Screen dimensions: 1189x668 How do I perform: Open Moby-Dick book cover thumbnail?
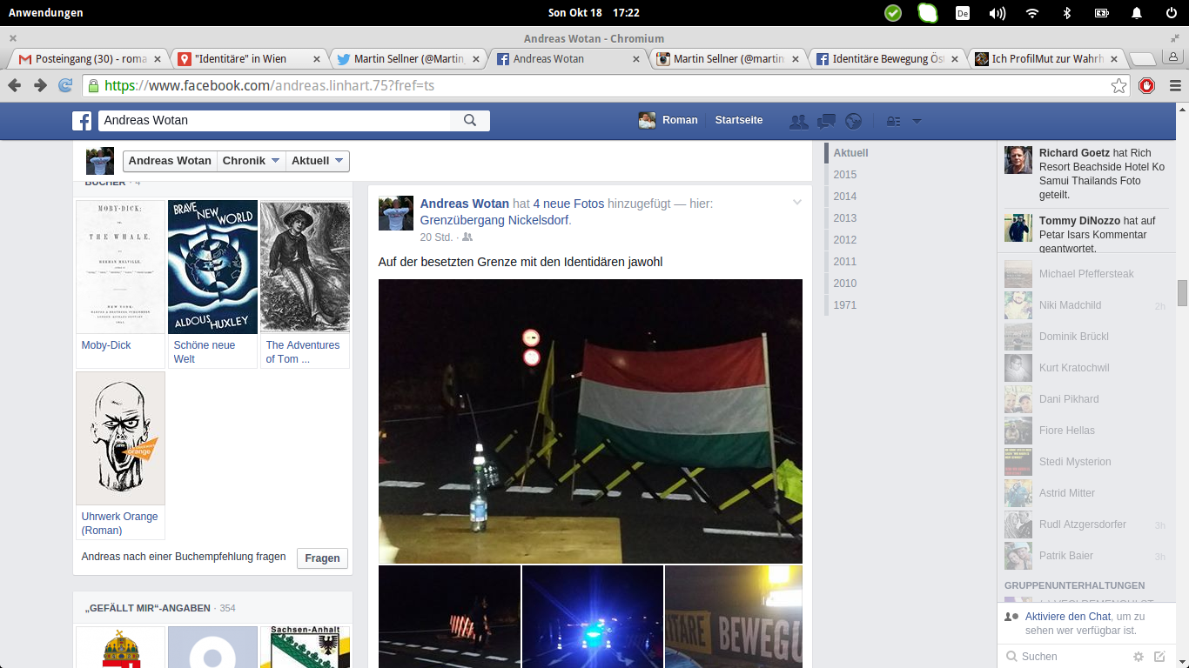(120, 267)
